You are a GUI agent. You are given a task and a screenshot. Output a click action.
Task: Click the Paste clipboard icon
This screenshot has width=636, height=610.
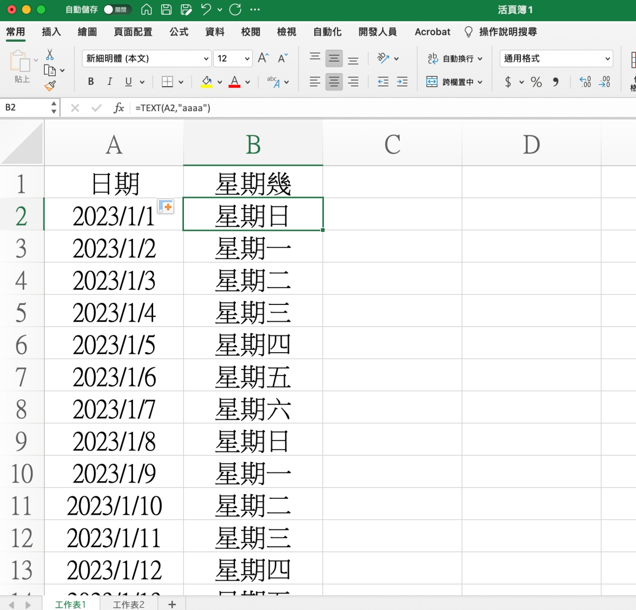click(x=20, y=61)
